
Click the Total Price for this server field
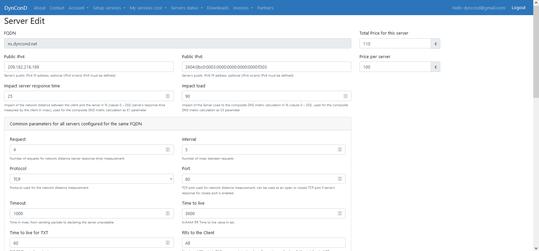(395, 44)
